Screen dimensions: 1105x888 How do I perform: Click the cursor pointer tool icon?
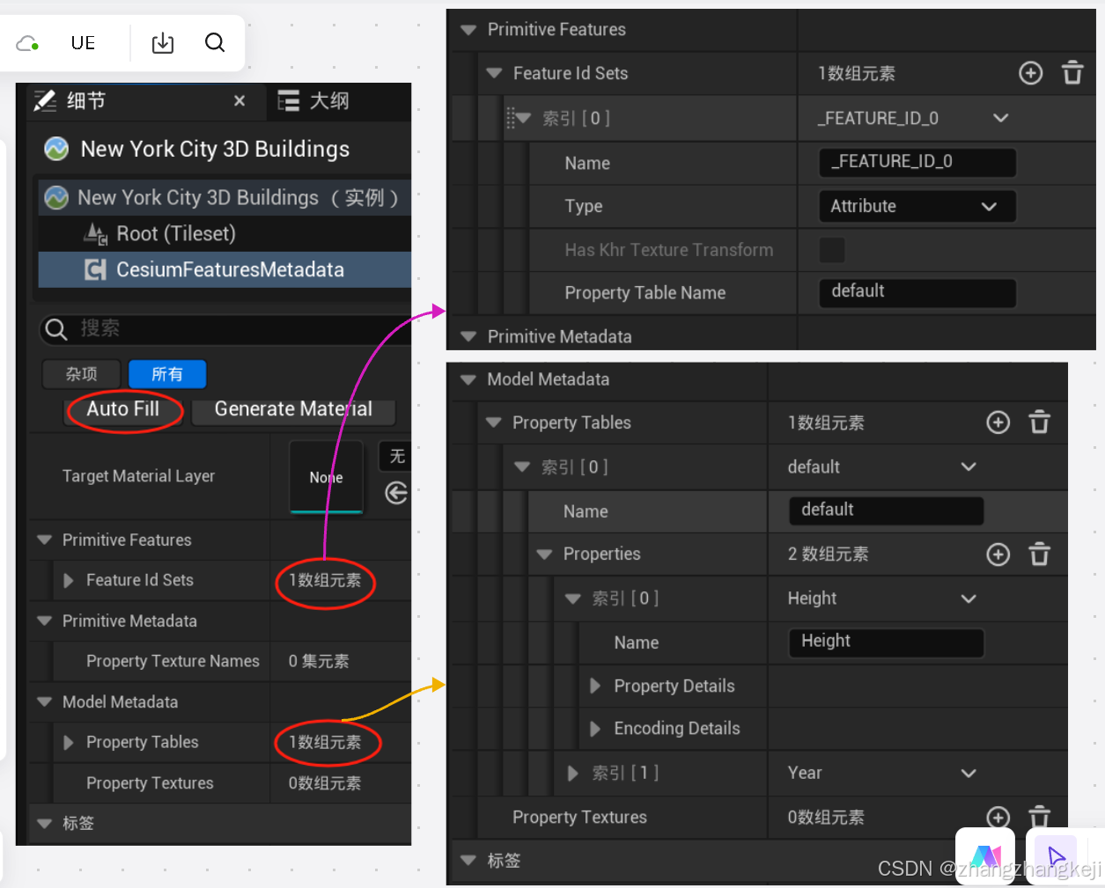point(1057,856)
